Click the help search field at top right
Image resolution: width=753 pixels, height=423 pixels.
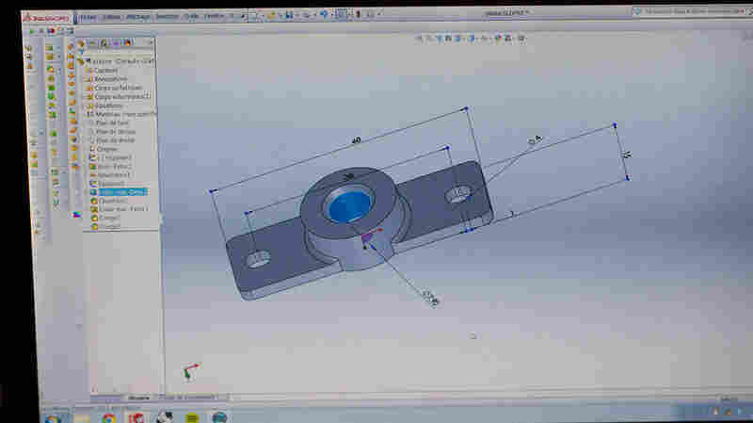[x=692, y=11]
